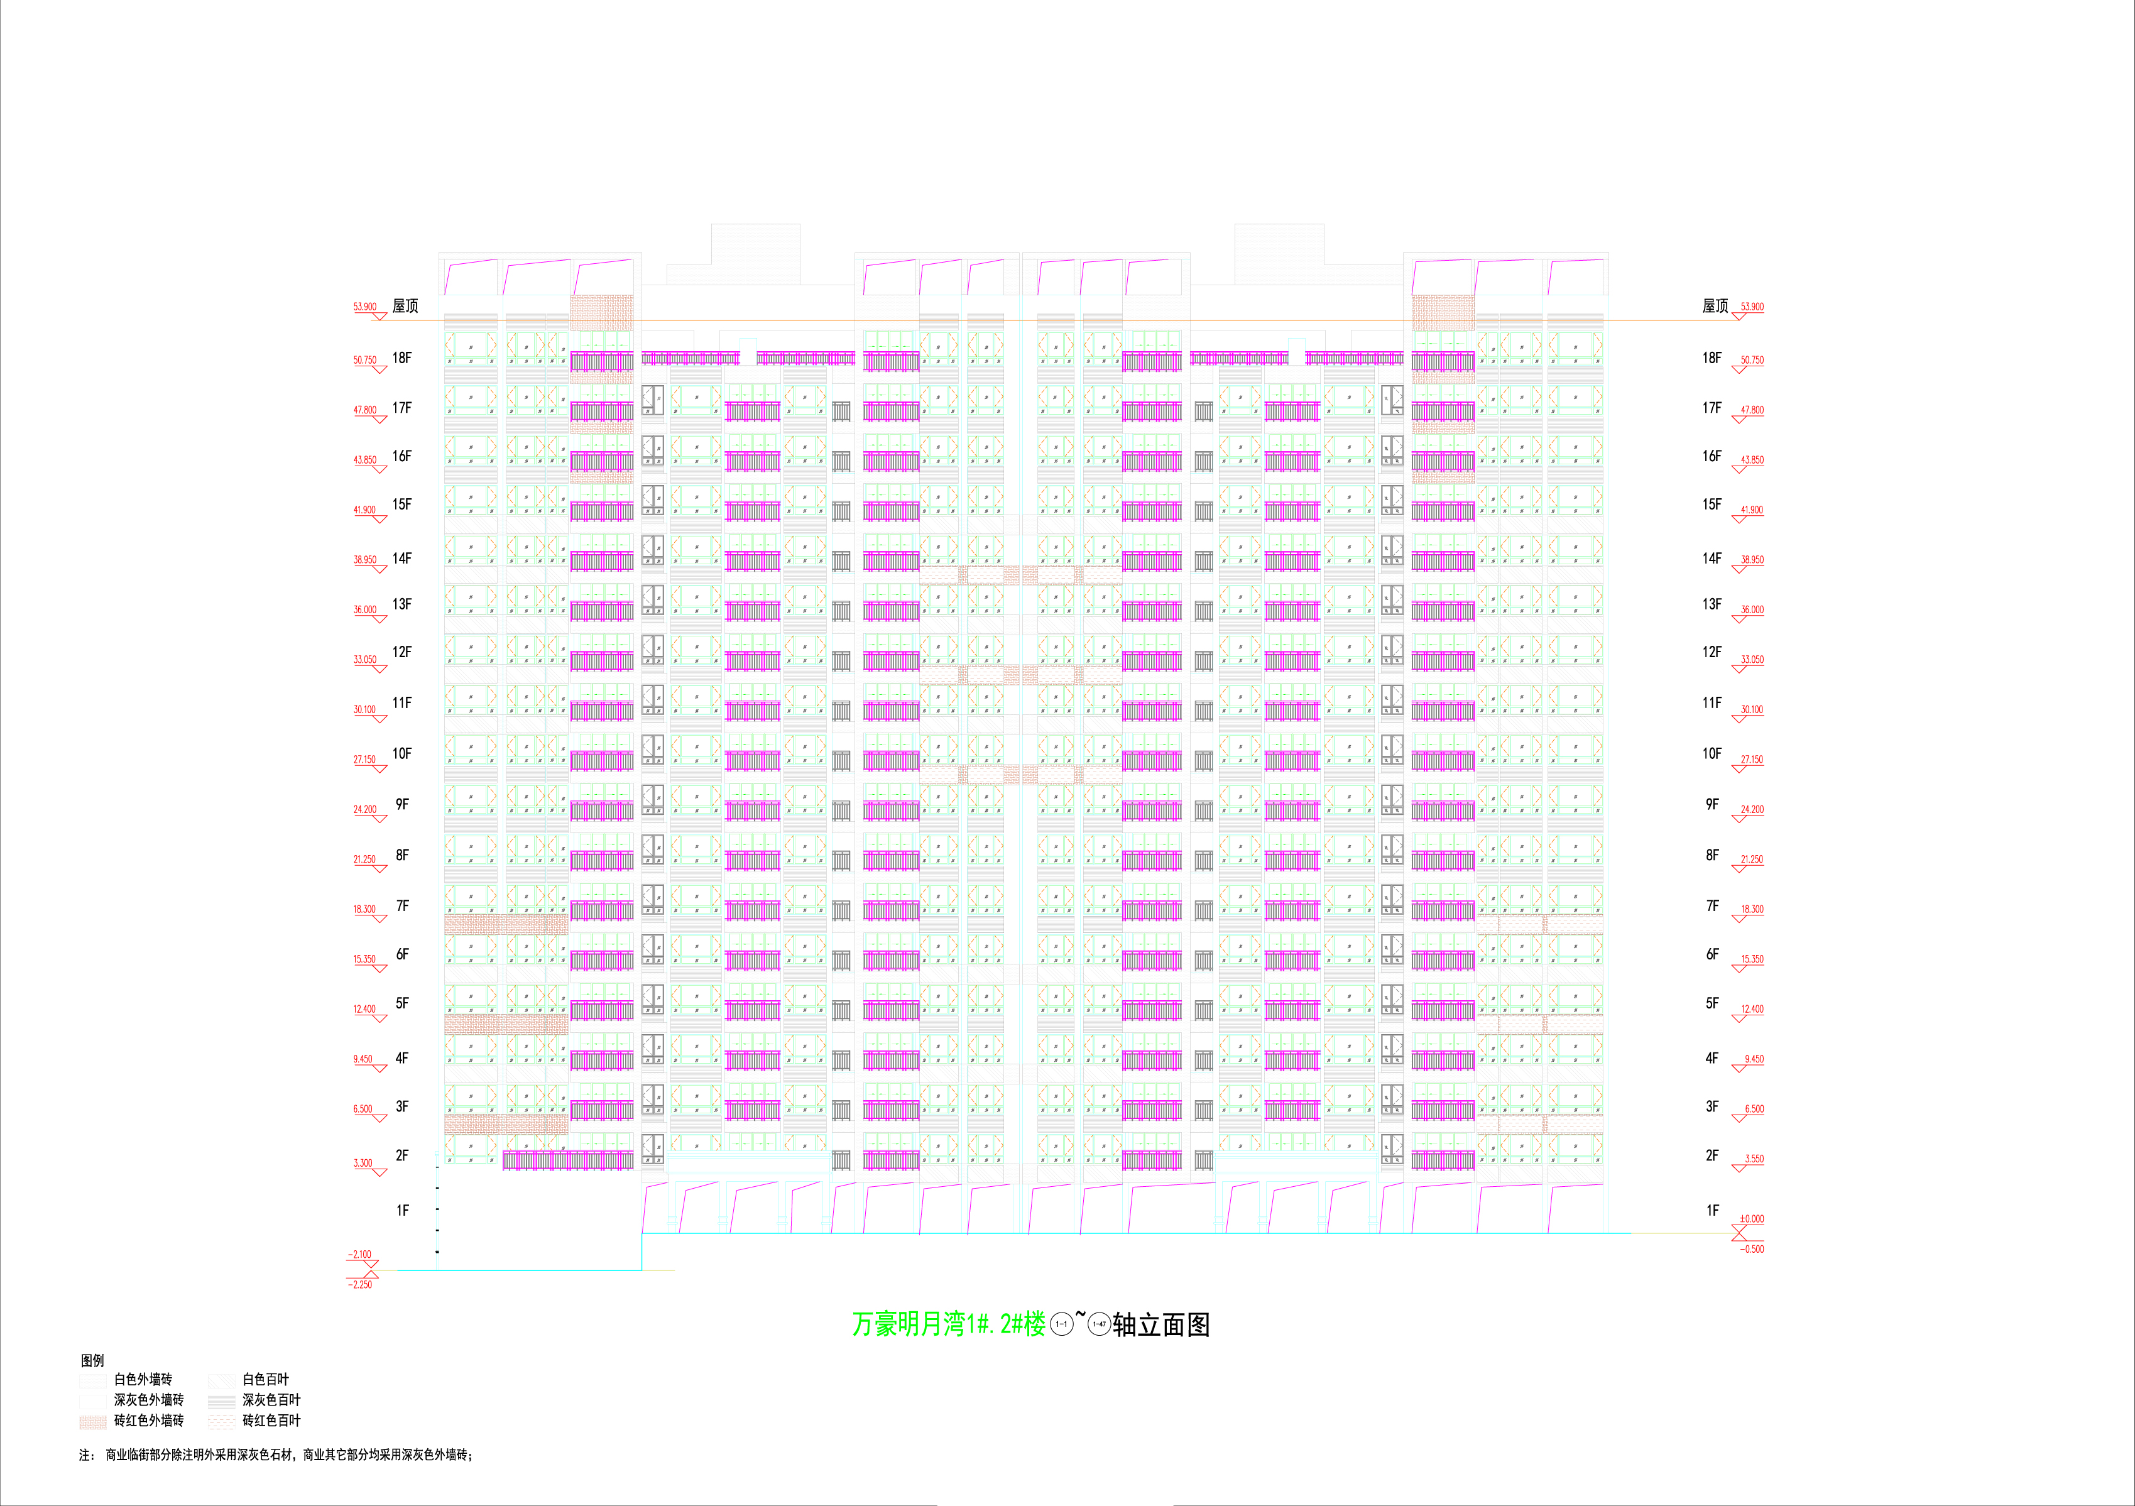
Task: Click the 1-47 axis bubble in title
Action: [x=1099, y=1324]
